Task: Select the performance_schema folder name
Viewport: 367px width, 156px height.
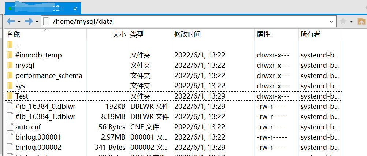Action: click(49, 76)
